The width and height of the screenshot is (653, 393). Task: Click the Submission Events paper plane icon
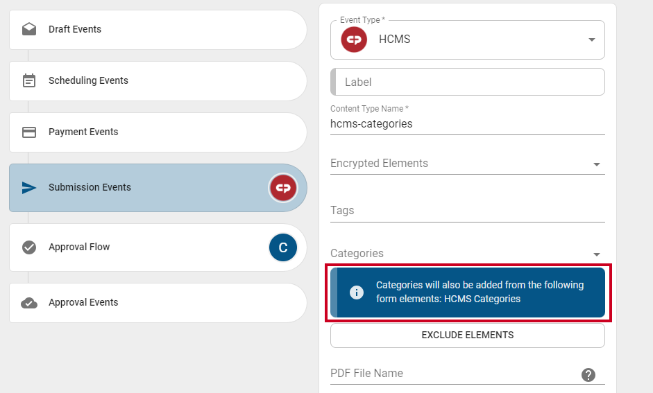pos(28,188)
